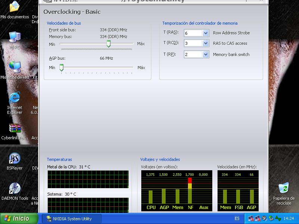
Task: Click the first disconnected network tray icon
Action: [x=251, y=218]
